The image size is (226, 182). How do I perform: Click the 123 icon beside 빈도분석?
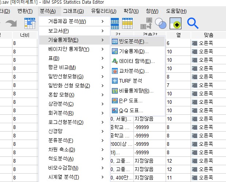point(115,42)
